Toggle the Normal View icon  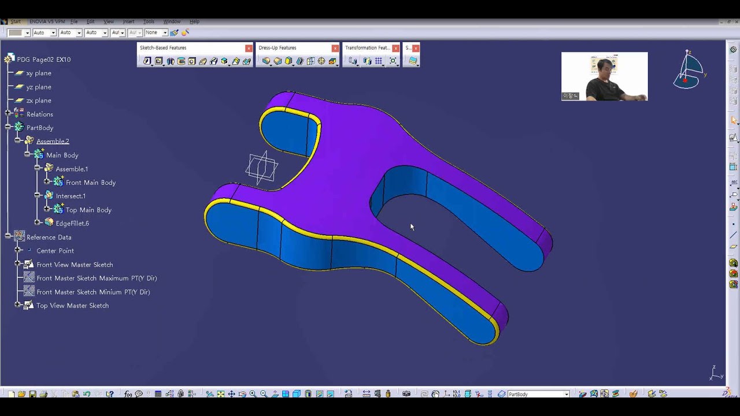[275, 394]
